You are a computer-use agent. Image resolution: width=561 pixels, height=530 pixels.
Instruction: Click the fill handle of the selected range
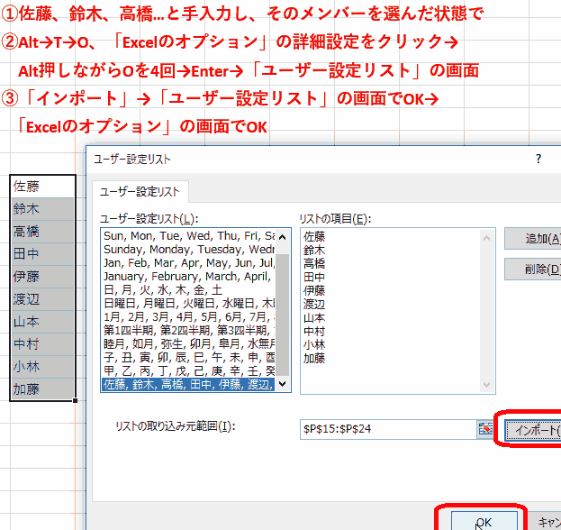point(75,401)
